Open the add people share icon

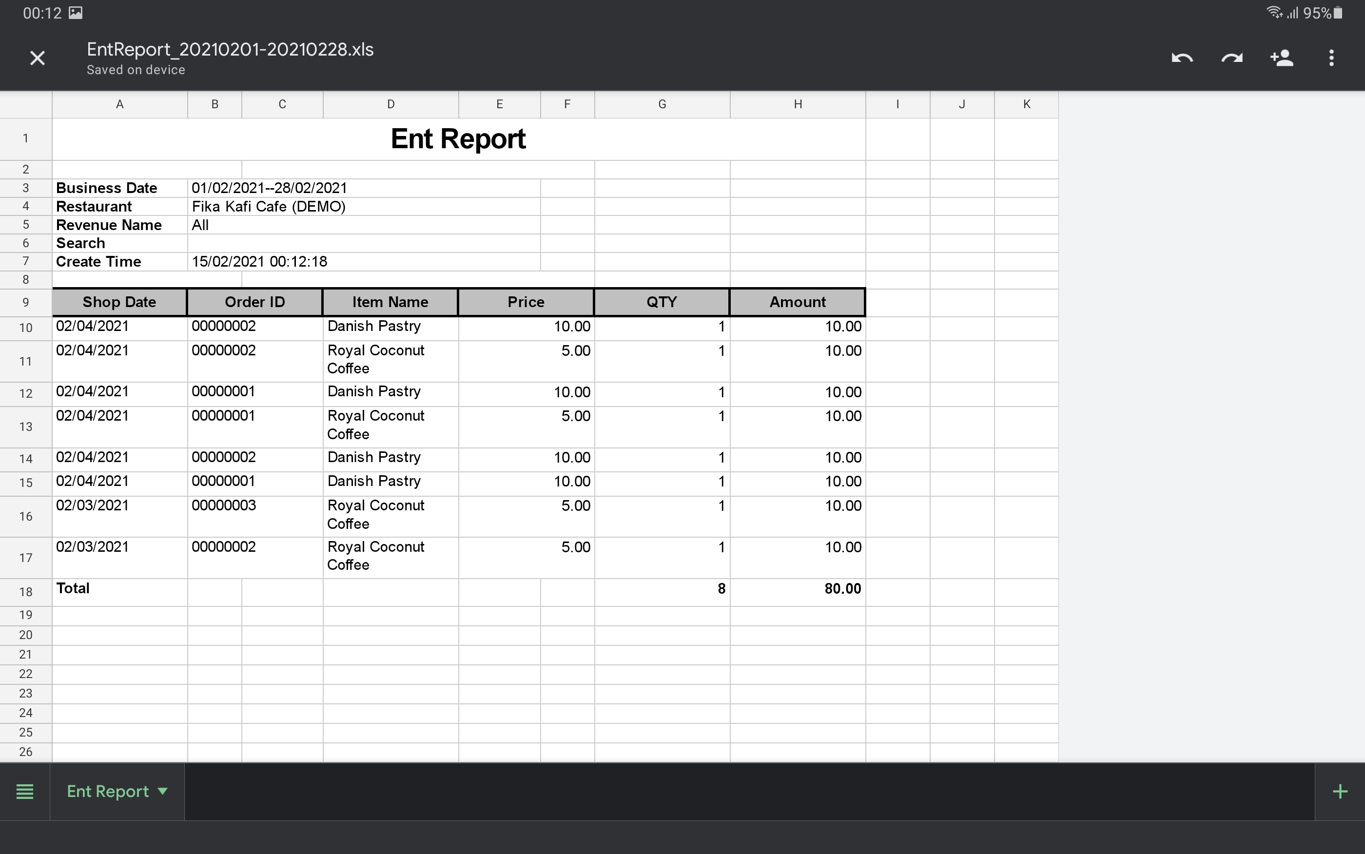pos(1282,58)
